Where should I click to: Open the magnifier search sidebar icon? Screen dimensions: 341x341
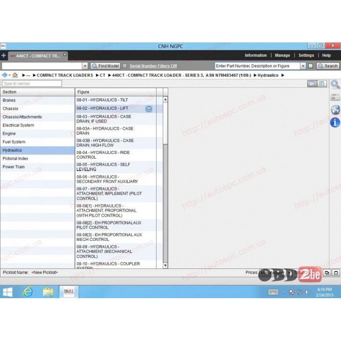coord(335,85)
